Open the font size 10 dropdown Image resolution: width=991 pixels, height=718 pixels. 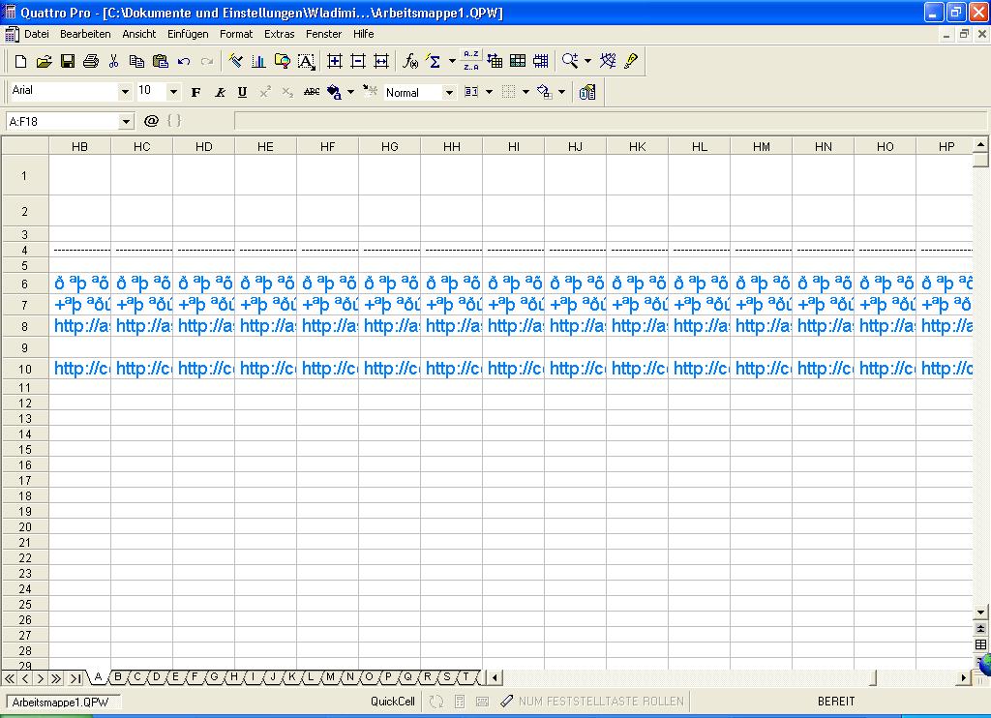pos(174,92)
